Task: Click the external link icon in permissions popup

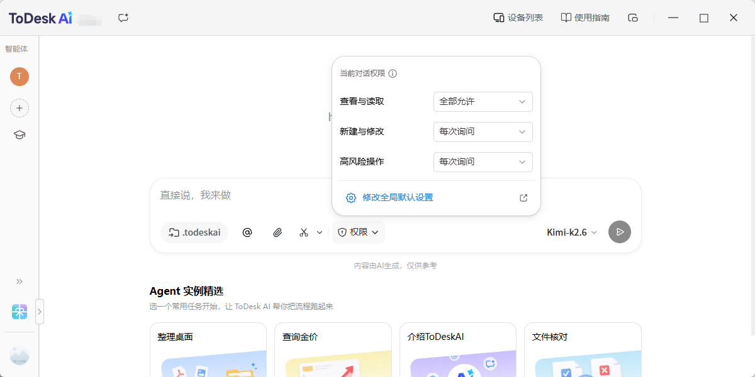Action: tap(523, 198)
